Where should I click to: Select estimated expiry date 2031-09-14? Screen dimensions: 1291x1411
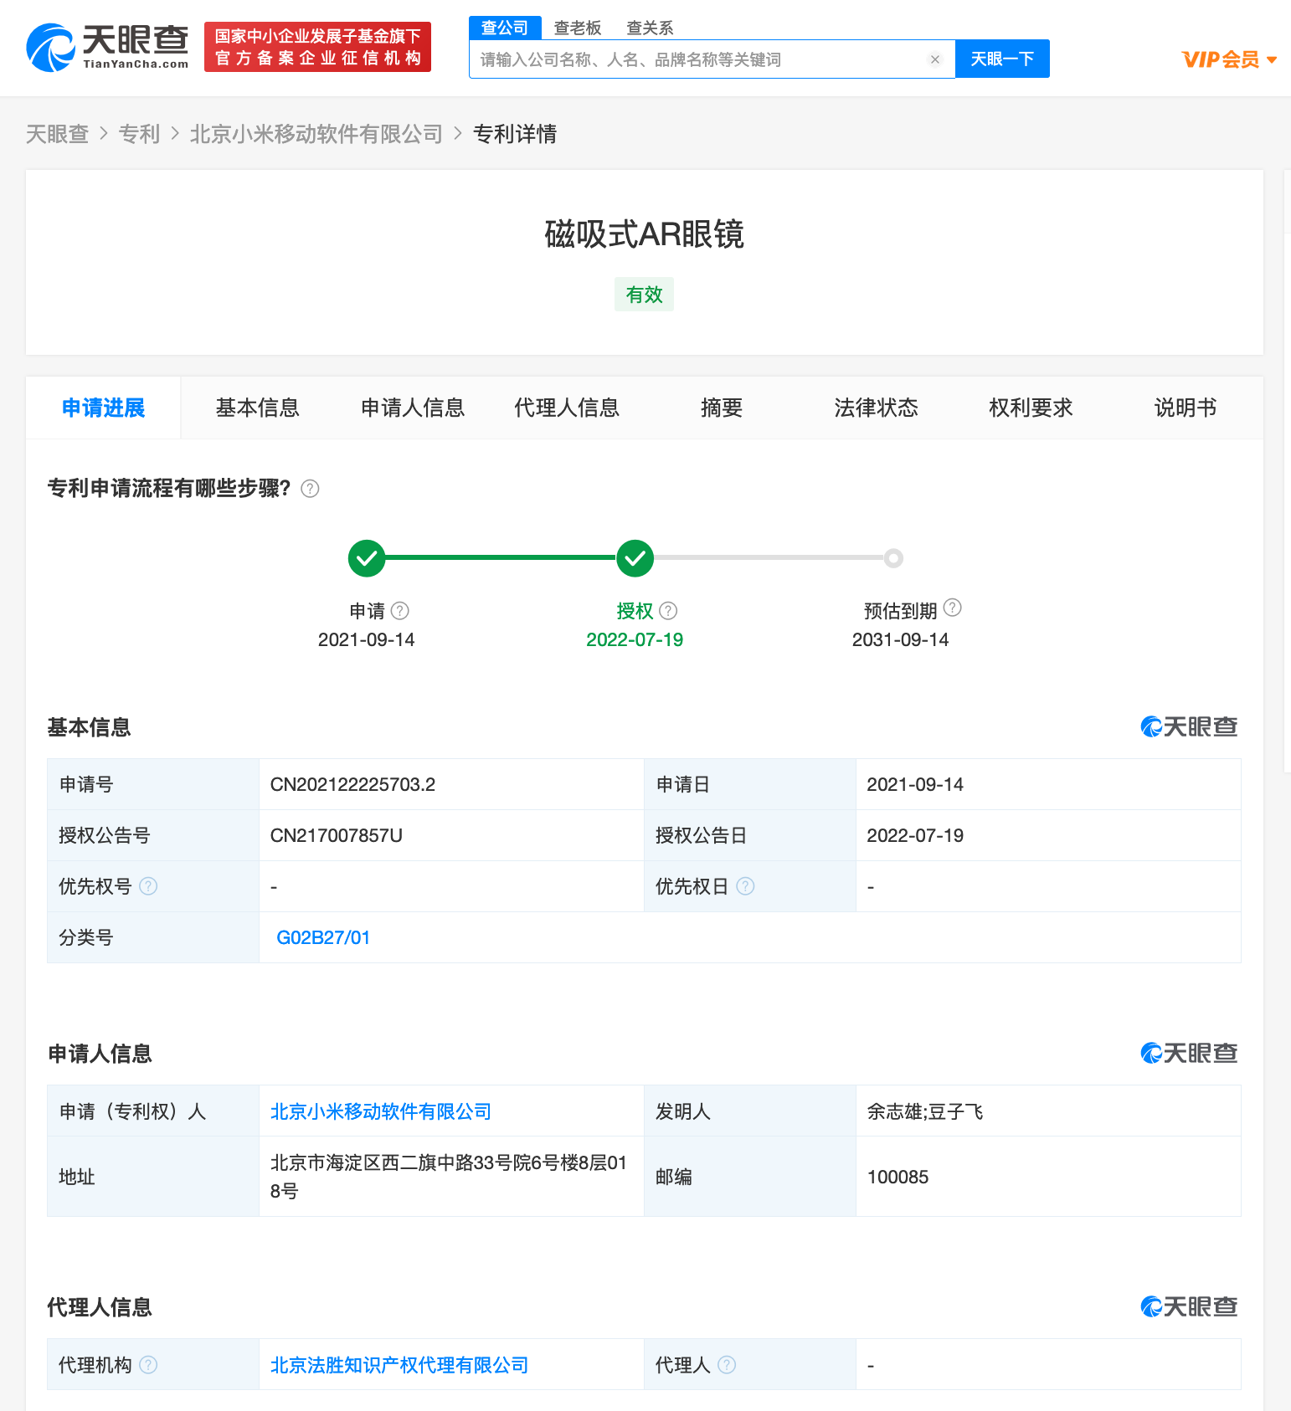(x=901, y=639)
